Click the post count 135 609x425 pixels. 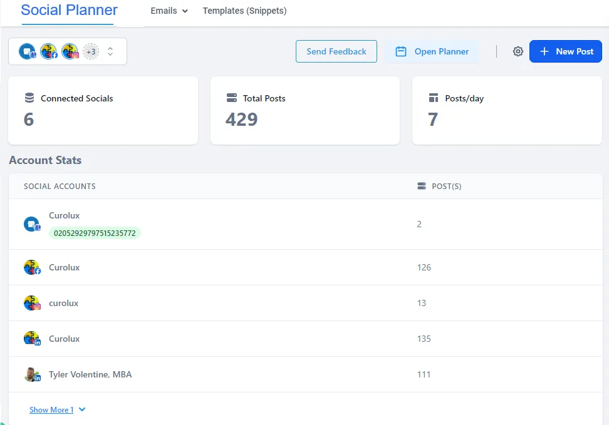click(x=424, y=339)
